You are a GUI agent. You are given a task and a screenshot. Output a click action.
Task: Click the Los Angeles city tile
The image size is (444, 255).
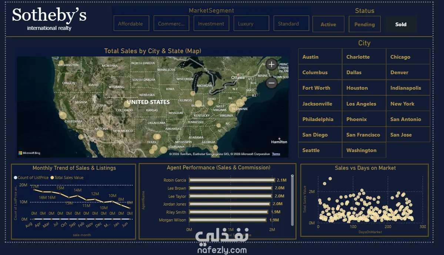click(364, 104)
